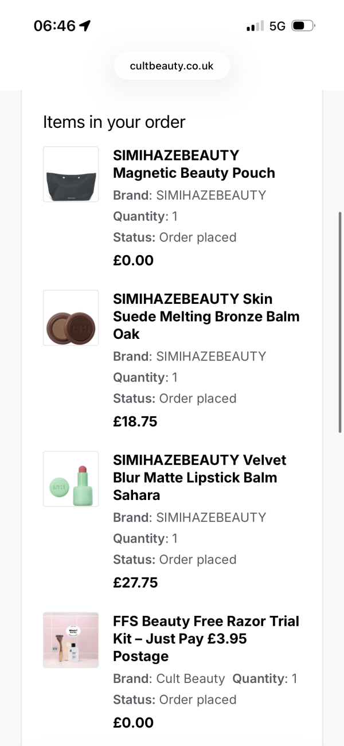Open SIMIHAZEBEAUTY Magnetic Beauty Pouch title

[194, 164]
